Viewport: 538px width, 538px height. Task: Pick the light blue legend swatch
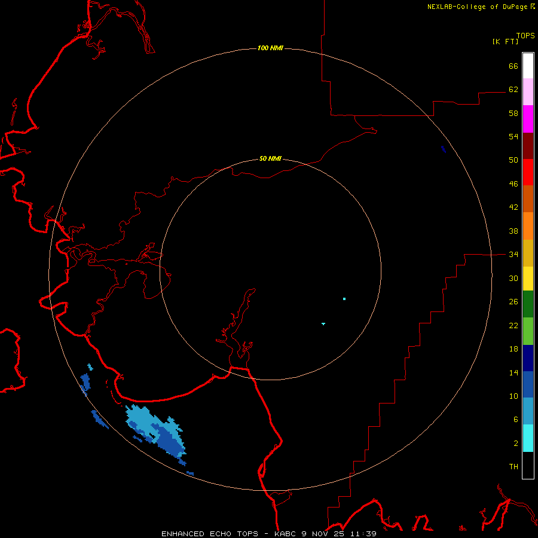point(528,411)
